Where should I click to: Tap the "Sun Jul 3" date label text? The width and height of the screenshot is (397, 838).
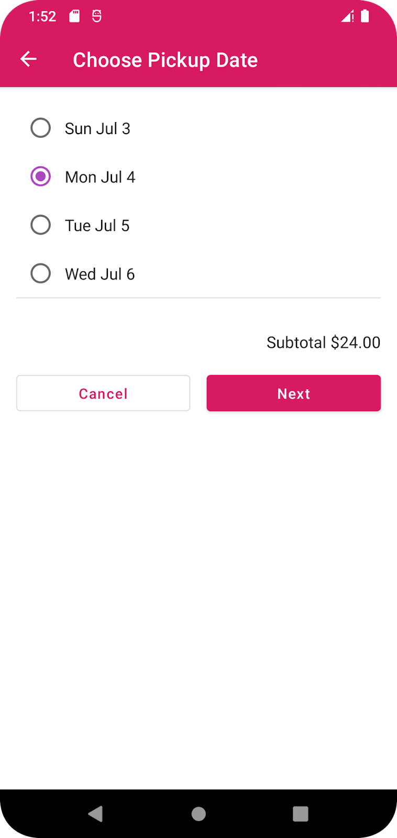[x=97, y=129]
